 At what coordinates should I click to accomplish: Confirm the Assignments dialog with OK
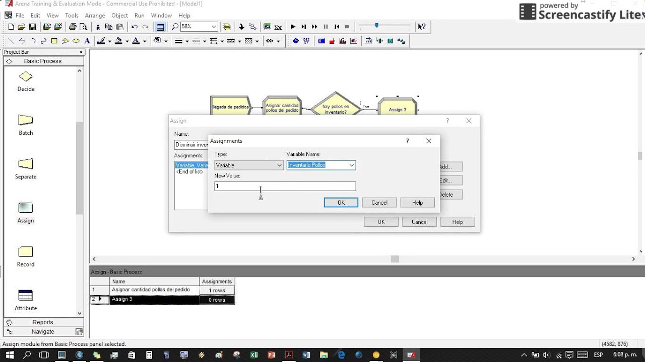[x=341, y=203]
